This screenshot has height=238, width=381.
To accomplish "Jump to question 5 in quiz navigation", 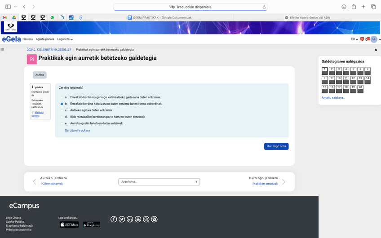I will click(353, 71).
